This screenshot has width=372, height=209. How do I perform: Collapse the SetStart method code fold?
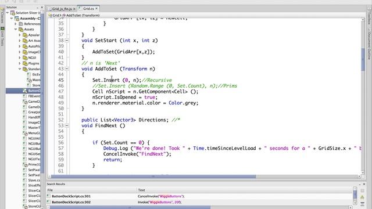point(67,41)
